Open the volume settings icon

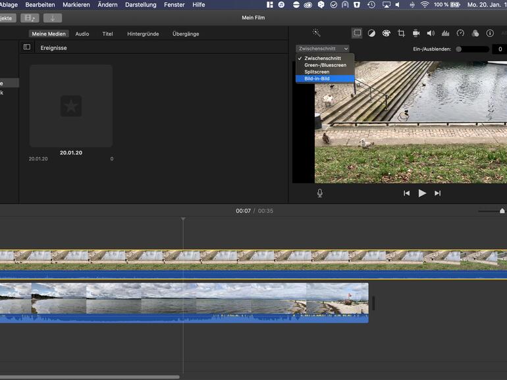pos(431,33)
